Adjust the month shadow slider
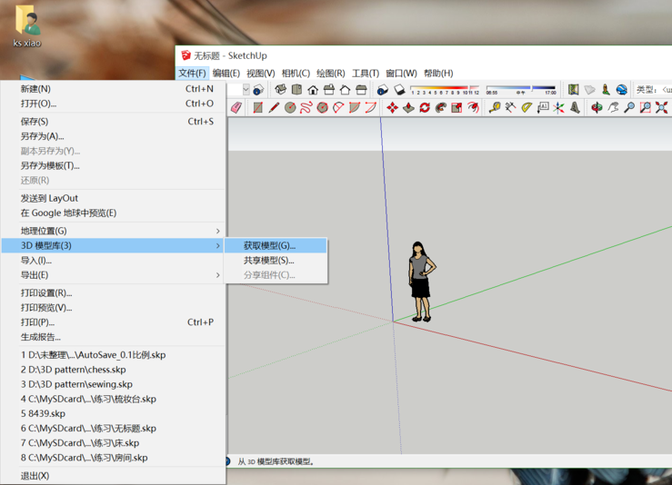Screen dimensions: 672x485 (x=445, y=90)
